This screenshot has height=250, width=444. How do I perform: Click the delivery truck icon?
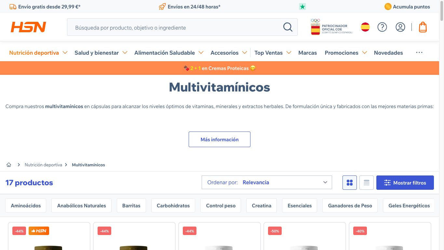click(13, 7)
